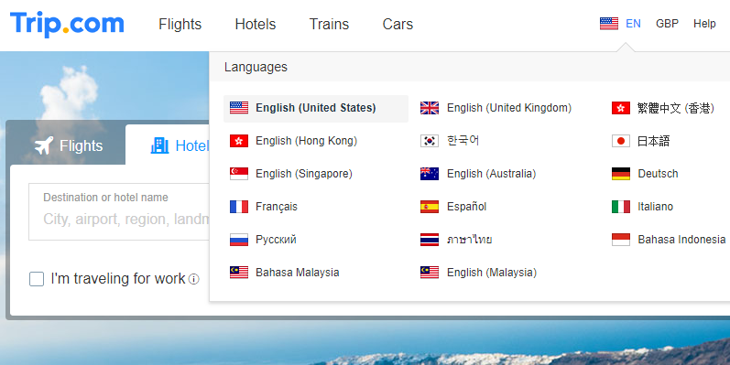Click the info icon beside traveling for work
The width and height of the screenshot is (730, 365).
pyautogui.click(x=193, y=279)
